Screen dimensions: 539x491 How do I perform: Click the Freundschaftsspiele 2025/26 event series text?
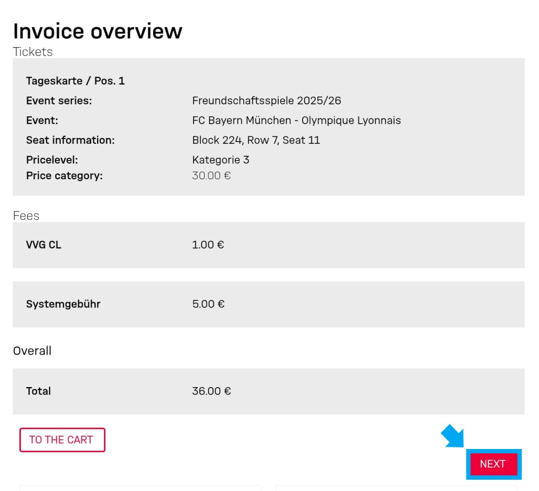point(266,101)
